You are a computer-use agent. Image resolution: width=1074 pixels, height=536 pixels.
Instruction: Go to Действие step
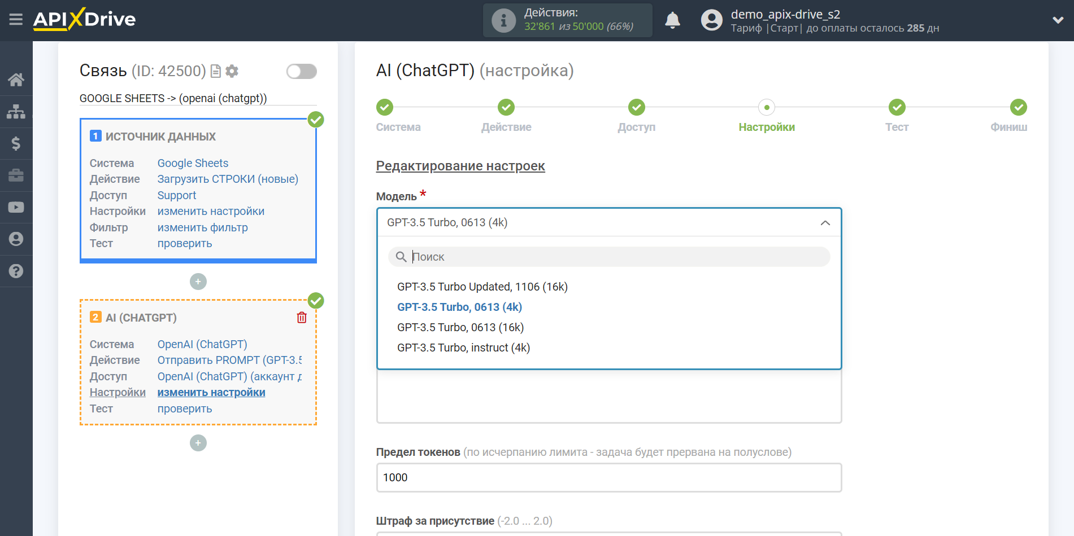506,107
